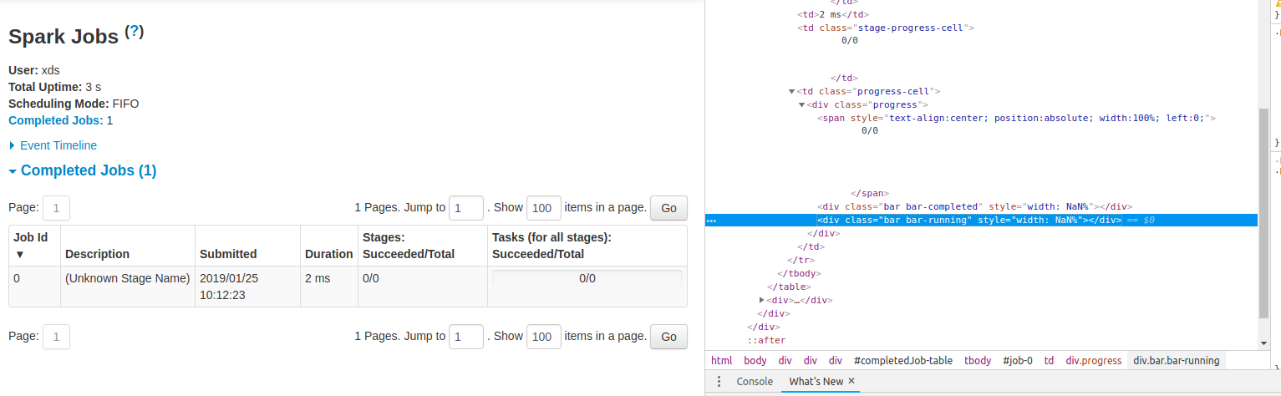Click the bottom Jump to page input field
Image resolution: width=1281 pixels, height=396 pixels.
coord(466,336)
